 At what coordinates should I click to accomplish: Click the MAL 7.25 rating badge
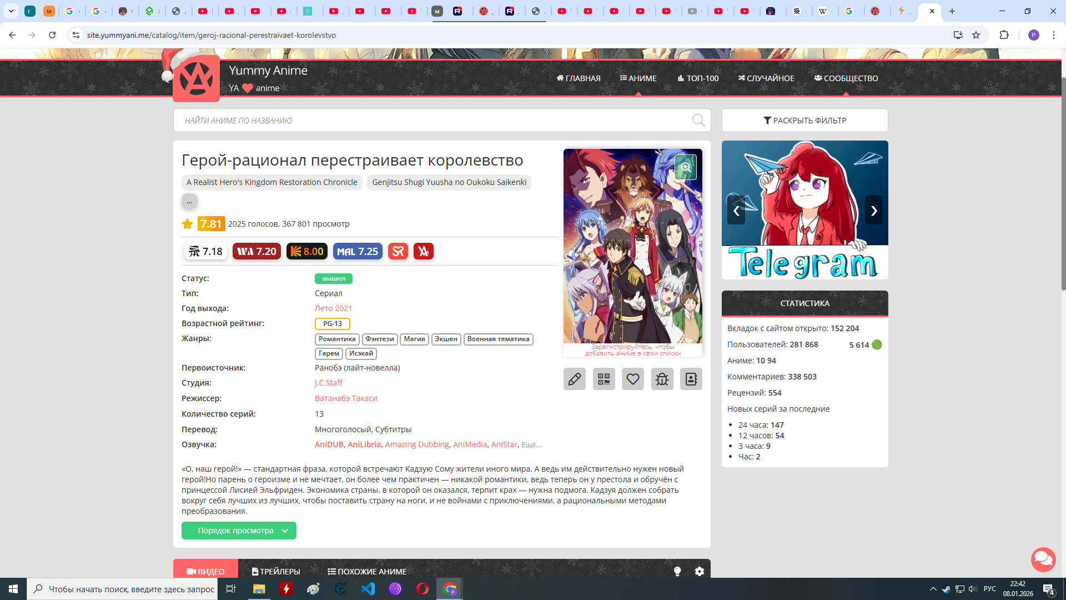click(x=358, y=252)
